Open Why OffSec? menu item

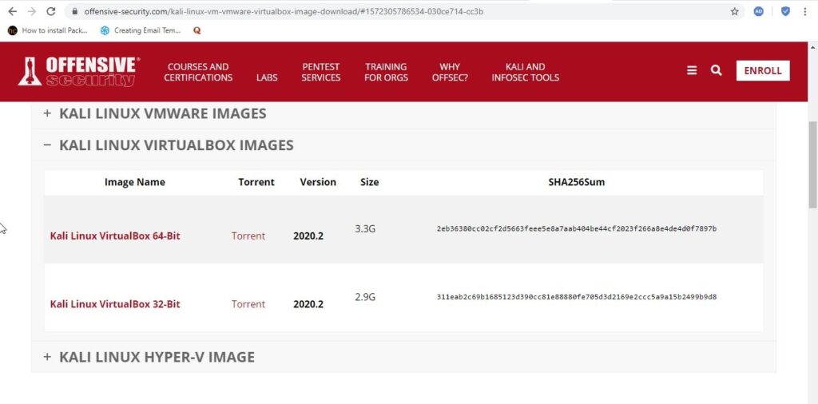tap(450, 72)
